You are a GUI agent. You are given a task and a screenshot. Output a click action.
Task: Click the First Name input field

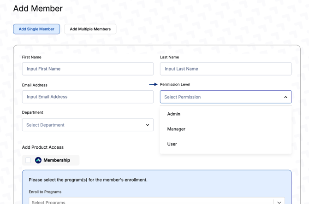[x=88, y=69]
